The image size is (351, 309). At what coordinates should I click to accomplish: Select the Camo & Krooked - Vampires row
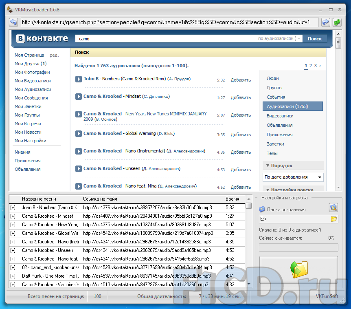(x=127, y=285)
